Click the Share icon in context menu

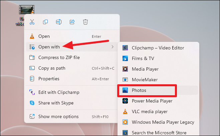72,22
